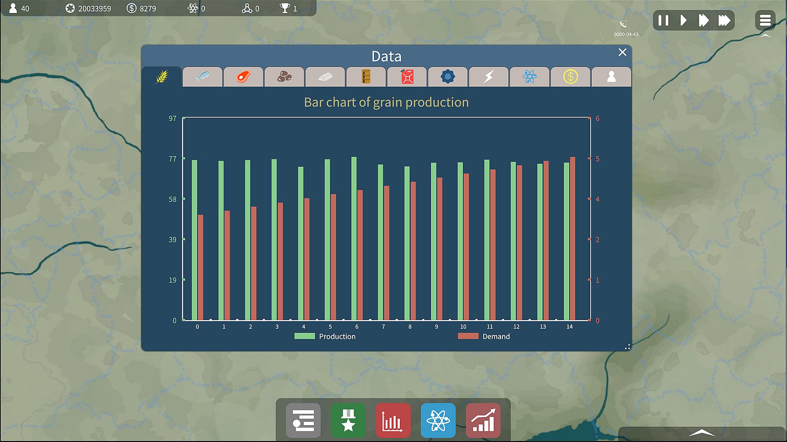Open the fish data tab

[202, 77]
